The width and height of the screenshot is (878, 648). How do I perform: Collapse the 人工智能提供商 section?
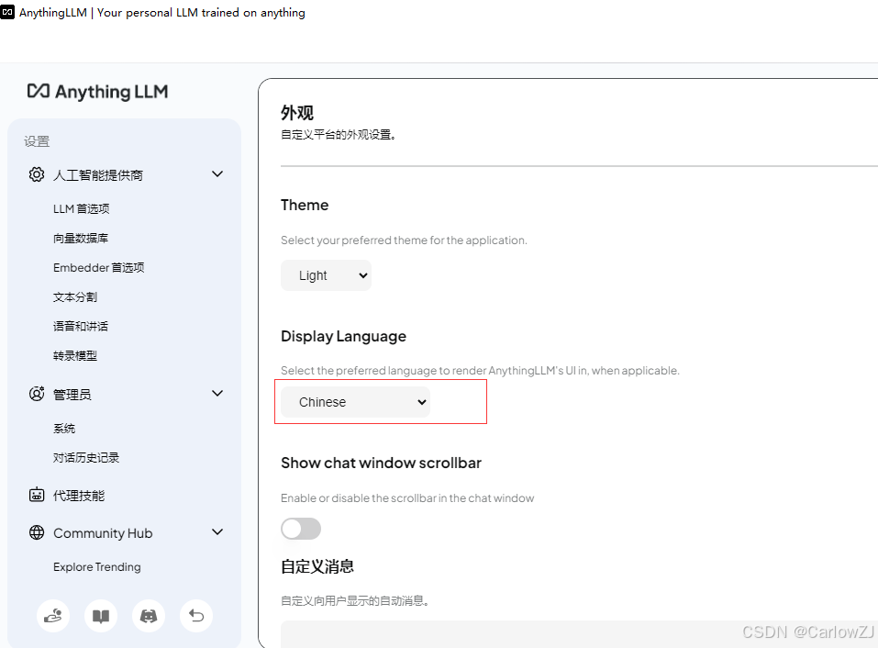[x=217, y=173]
